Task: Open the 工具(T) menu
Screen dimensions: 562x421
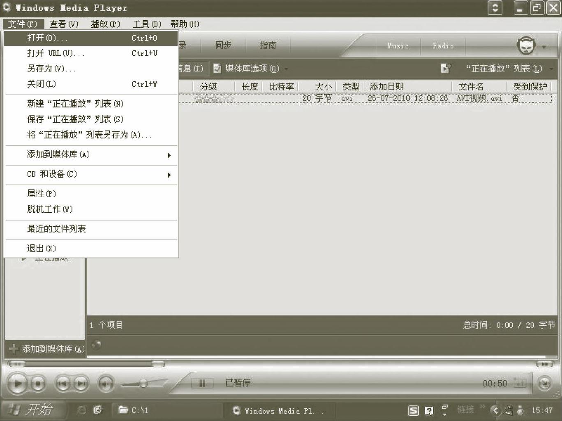Action: click(147, 24)
